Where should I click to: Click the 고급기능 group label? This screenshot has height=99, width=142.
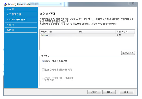tap(45, 56)
